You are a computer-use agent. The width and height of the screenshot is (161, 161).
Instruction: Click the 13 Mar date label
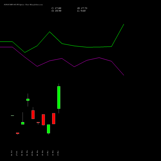tap(58, 153)
